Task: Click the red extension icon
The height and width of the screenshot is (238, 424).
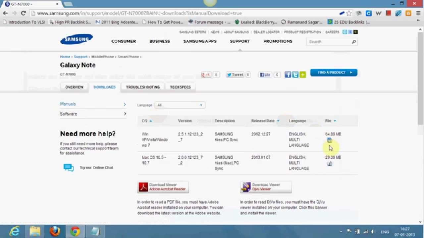Action: 388,13
